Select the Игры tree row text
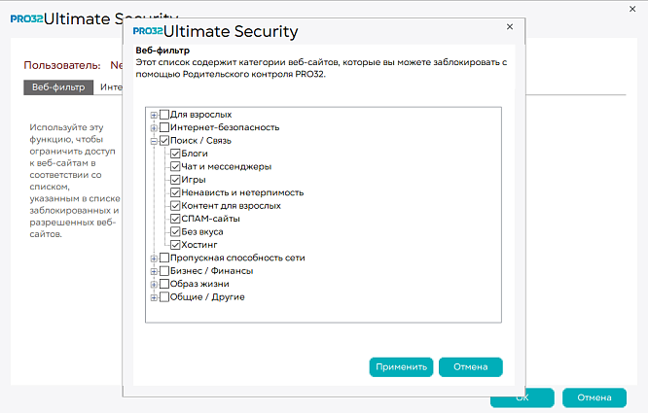Image resolution: width=648 pixels, height=413 pixels. pos(194,180)
